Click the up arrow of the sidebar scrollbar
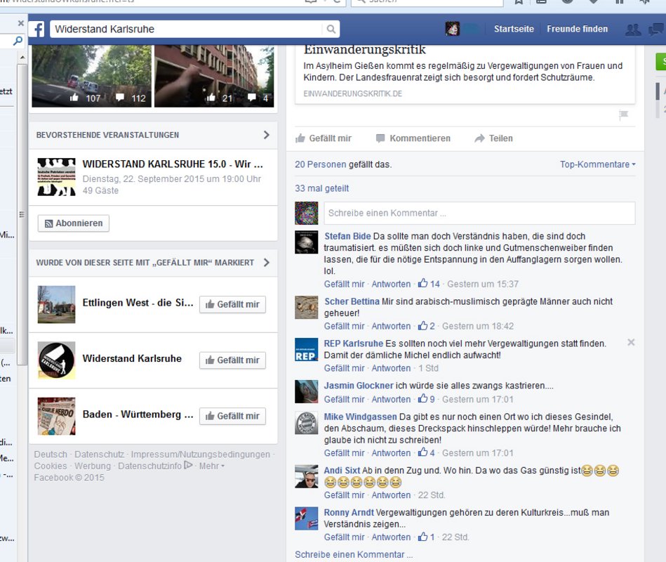 click(22, 58)
